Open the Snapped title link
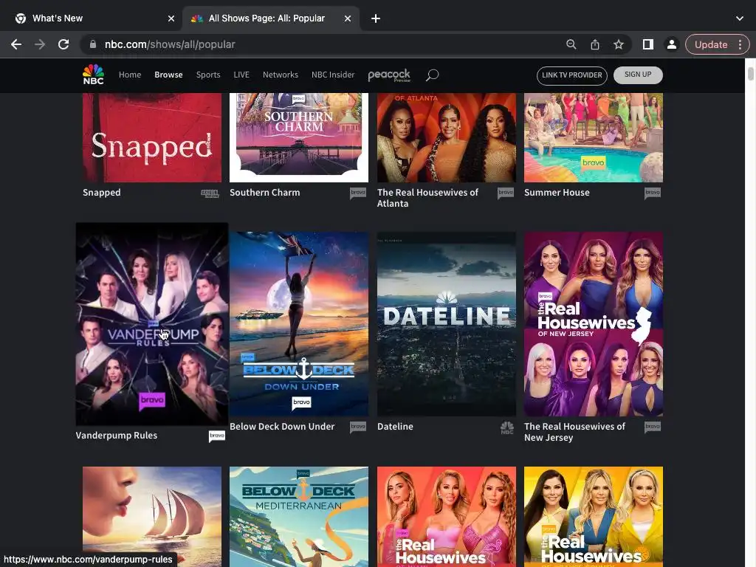 tap(102, 193)
